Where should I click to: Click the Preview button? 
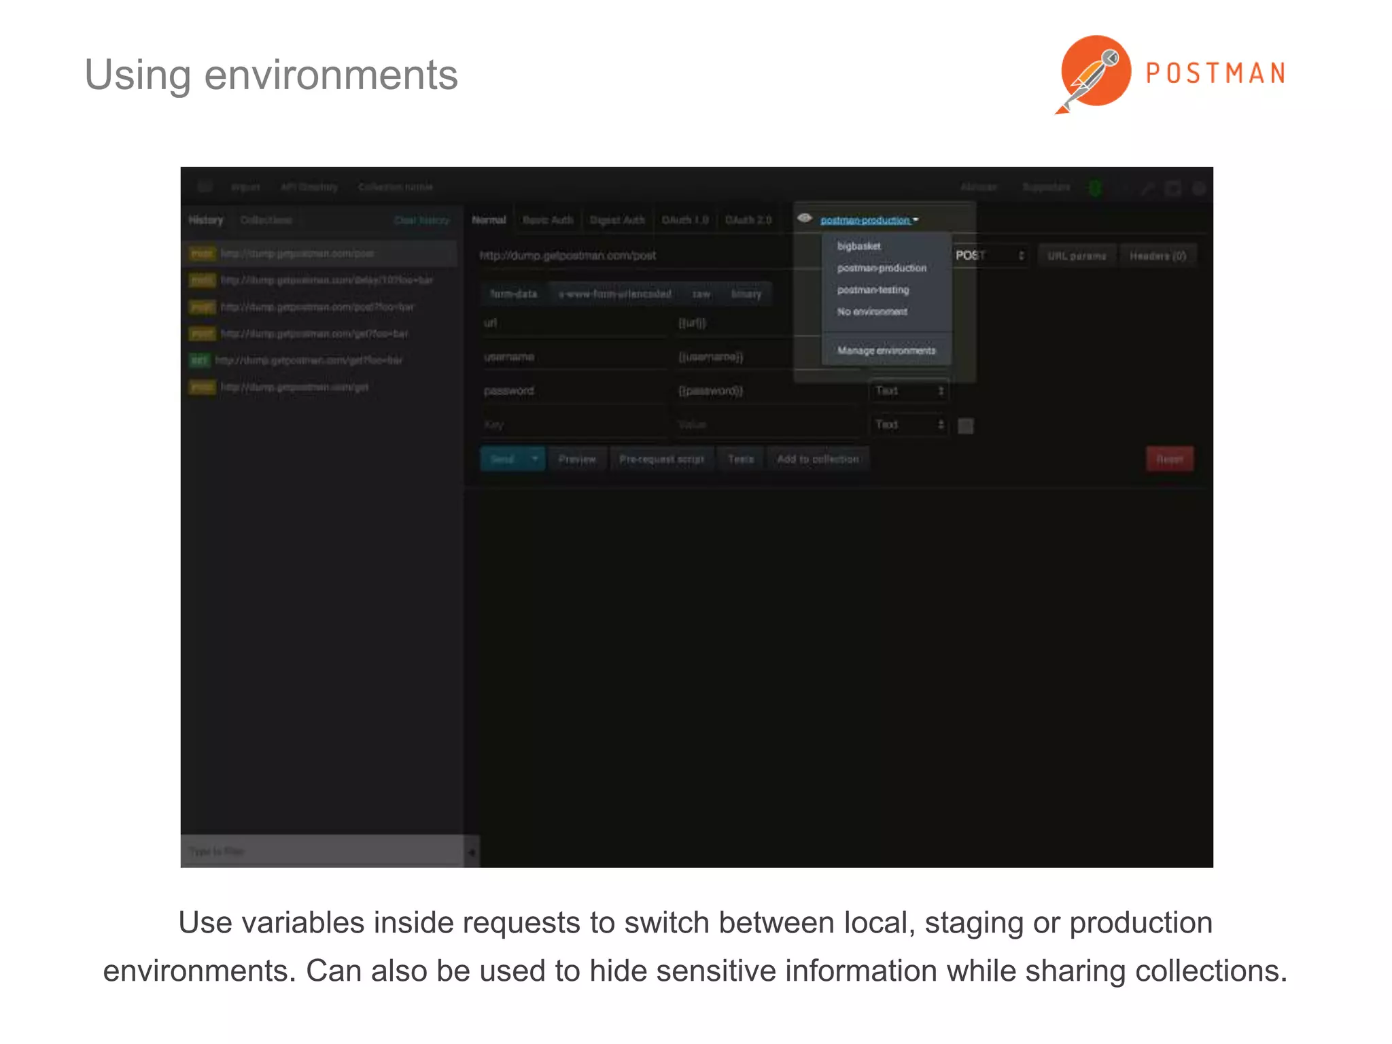576,459
